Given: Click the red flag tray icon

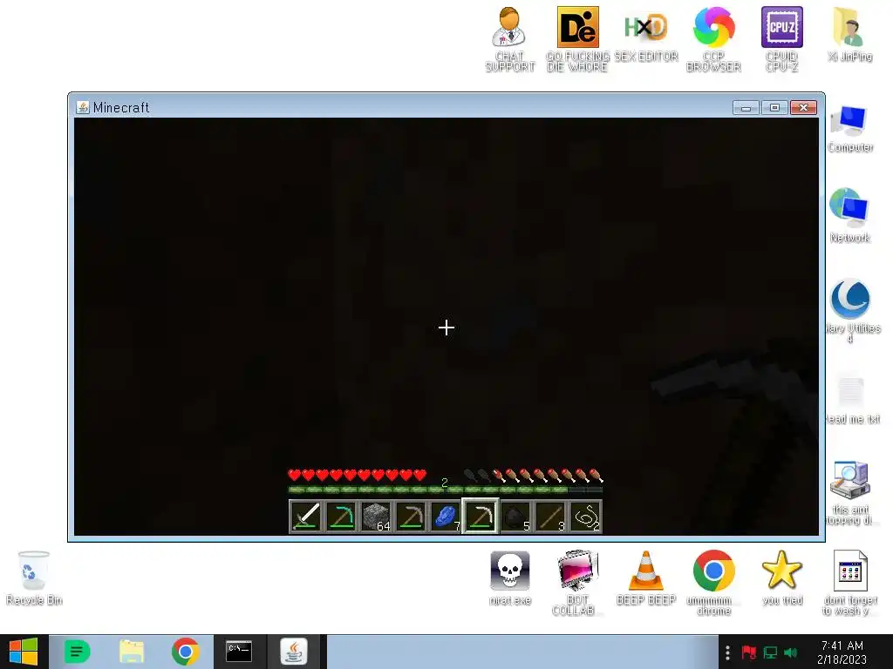Looking at the screenshot, I should [749, 652].
